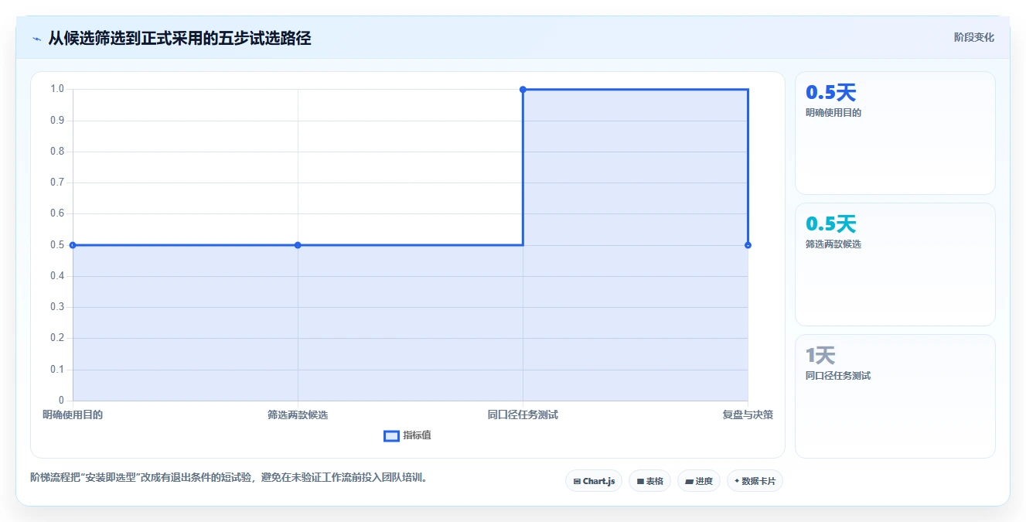This screenshot has width=1026, height=522.
Task: Open the 1天 同口径任务测试 card
Action: click(x=895, y=396)
